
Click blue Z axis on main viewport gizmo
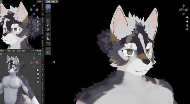184,6
